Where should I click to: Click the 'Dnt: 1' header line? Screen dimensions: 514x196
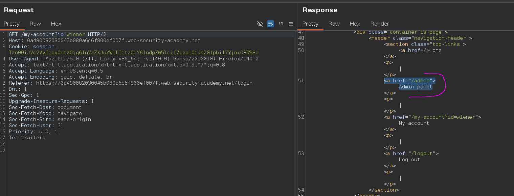18,89
